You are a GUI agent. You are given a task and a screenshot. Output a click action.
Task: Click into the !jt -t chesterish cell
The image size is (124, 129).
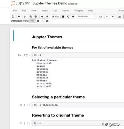click(77, 105)
